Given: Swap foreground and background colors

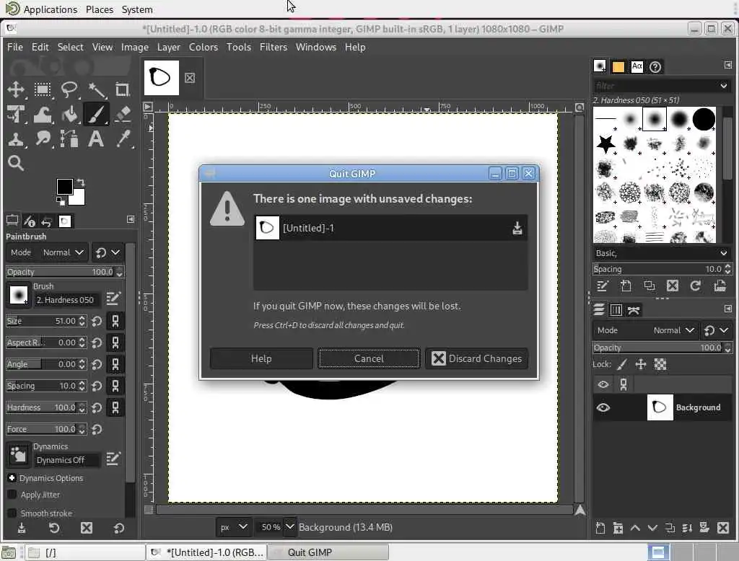Looking at the screenshot, I should 81,182.
